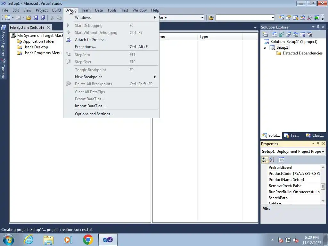Open Registry Editor icon in Solution Explorer
Screen dimensions: 328x246
pyautogui.click(x=281, y=34)
